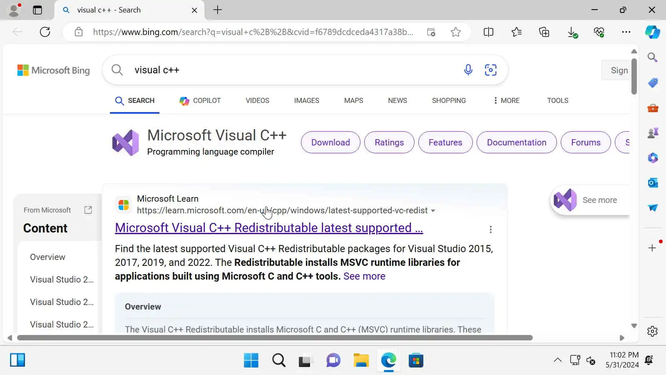Select the SEARCH tab
This screenshot has height=375, width=666.
click(x=135, y=100)
